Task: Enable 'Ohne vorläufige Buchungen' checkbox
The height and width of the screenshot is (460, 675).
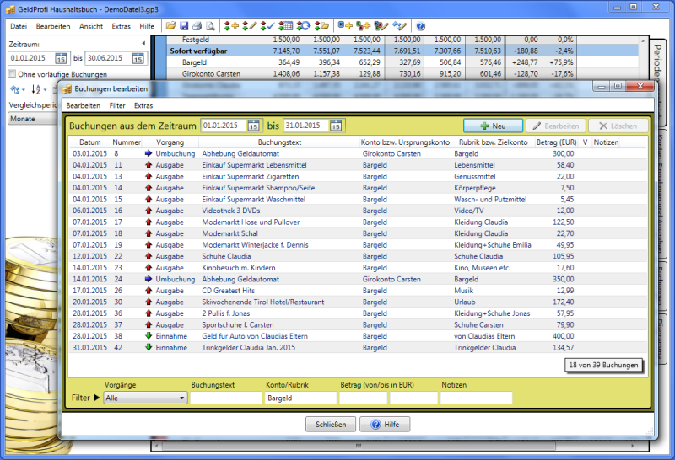Action: [x=12, y=74]
